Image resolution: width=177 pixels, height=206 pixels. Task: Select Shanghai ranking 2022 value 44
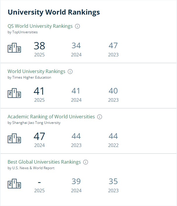[x=113, y=136]
